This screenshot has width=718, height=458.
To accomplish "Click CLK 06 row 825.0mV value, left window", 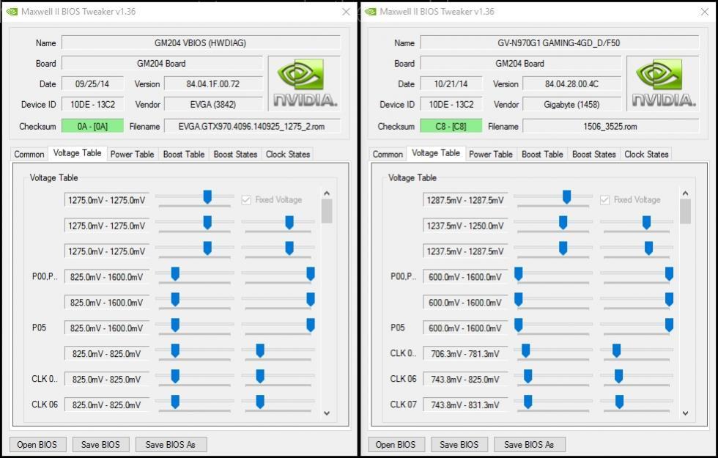I will (x=107, y=405).
